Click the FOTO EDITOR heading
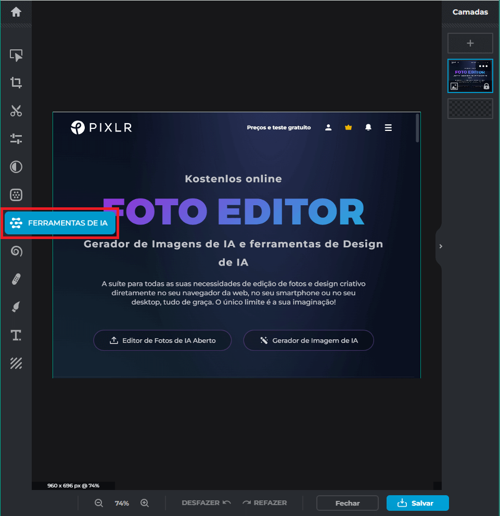The image size is (500, 516). 234,211
